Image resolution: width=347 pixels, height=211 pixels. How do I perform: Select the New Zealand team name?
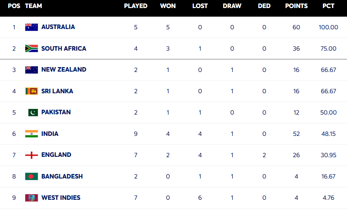[64, 70]
